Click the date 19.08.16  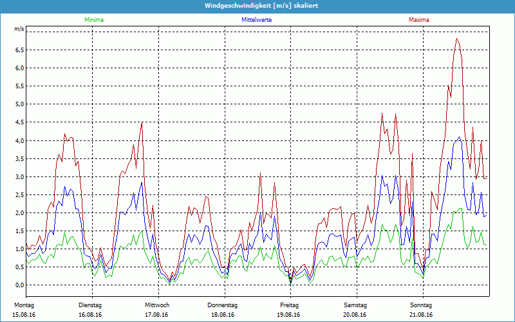click(x=288, y=315)
